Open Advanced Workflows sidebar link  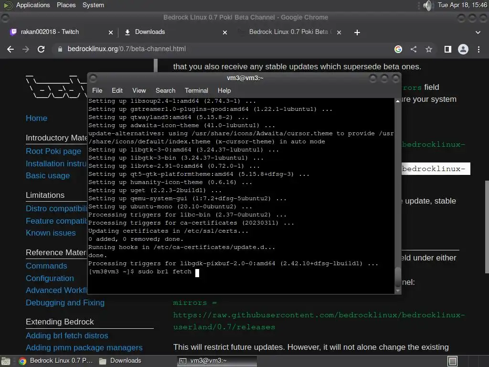coord(56,291)
